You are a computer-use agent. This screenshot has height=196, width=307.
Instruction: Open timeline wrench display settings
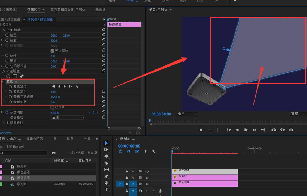point(154,152)
